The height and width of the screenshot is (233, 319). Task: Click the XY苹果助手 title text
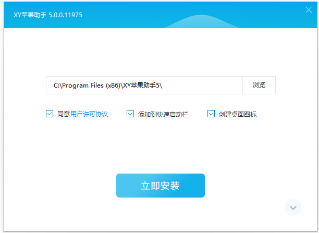[x=30, y=15]
